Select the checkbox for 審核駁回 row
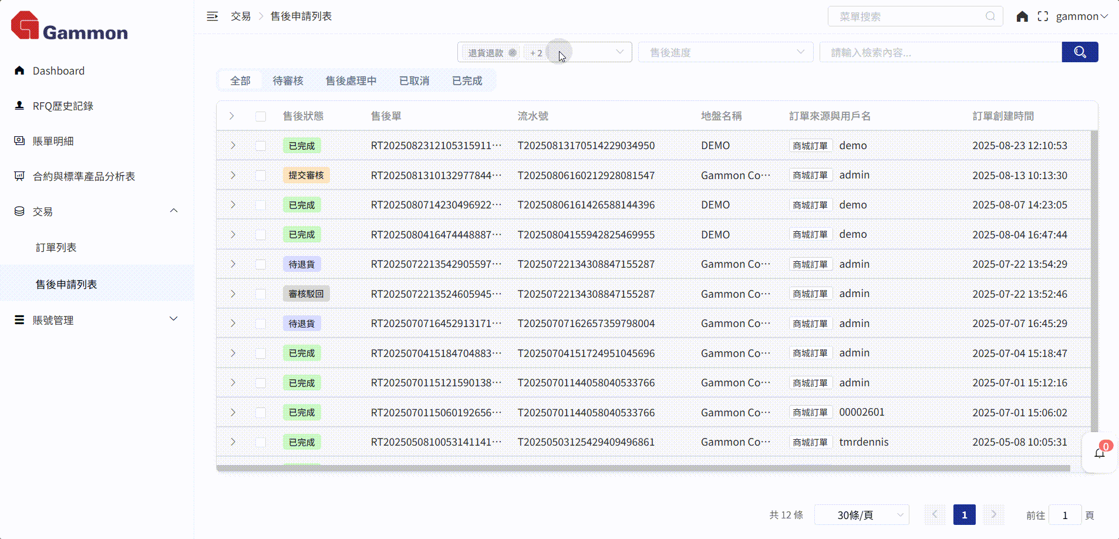 261,294
